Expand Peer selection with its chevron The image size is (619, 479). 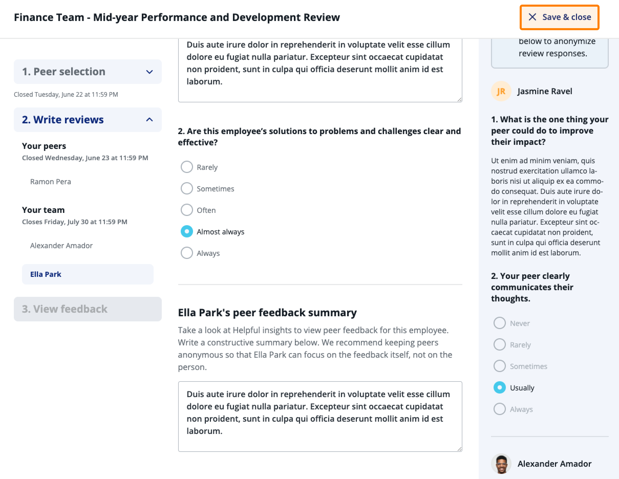149,72
